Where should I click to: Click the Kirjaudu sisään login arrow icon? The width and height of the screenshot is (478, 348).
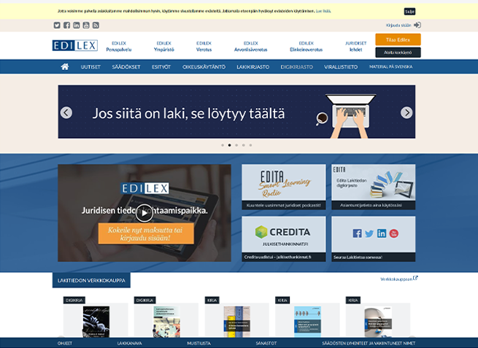[x=417, y=25]
